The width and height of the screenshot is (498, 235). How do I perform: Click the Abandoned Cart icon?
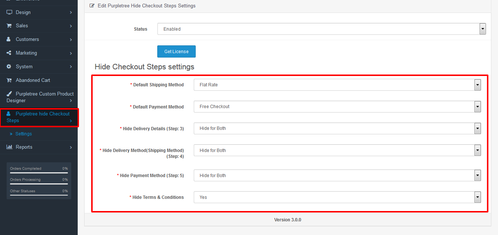click(x=9, y=80)
